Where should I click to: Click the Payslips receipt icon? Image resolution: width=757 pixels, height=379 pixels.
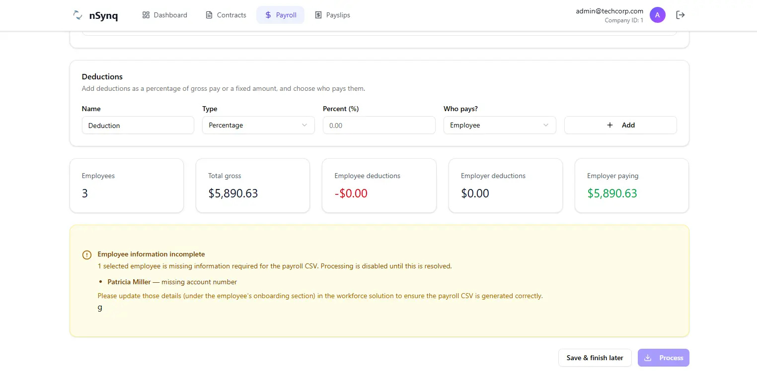point(318,15)
